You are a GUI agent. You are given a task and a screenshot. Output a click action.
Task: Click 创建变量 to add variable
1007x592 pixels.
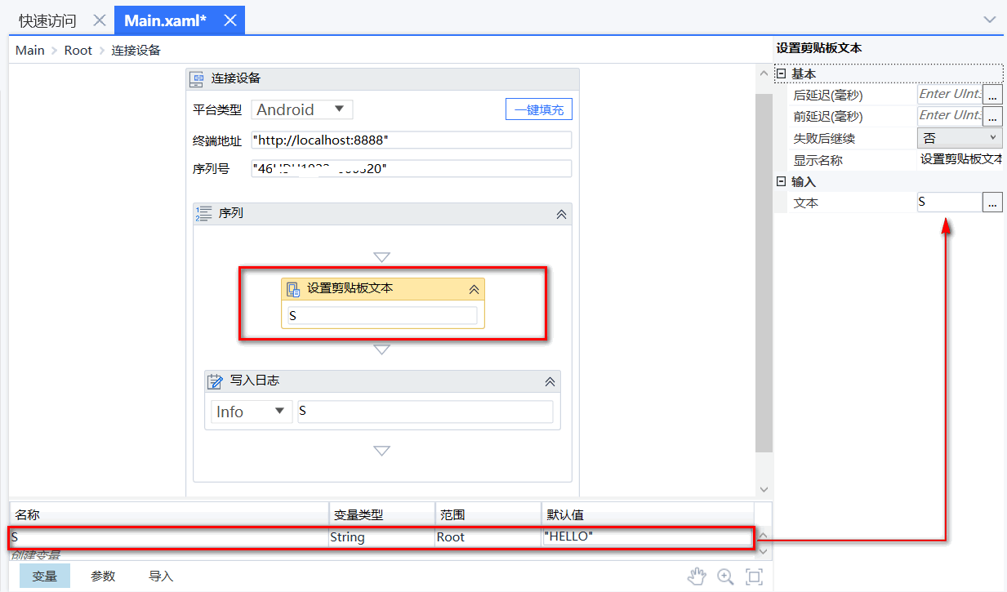pyautogui.click(x=35, y=554)
